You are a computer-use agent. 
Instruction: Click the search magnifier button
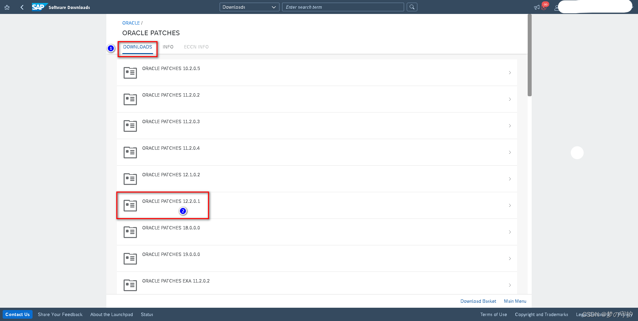point(412,7)
